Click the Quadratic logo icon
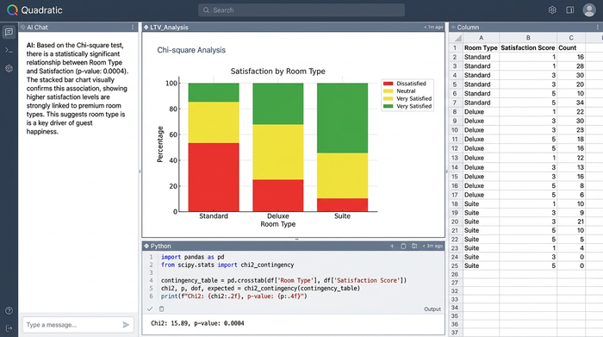The height and width of the screenshot is (337, 603). (x=12, y=10)
